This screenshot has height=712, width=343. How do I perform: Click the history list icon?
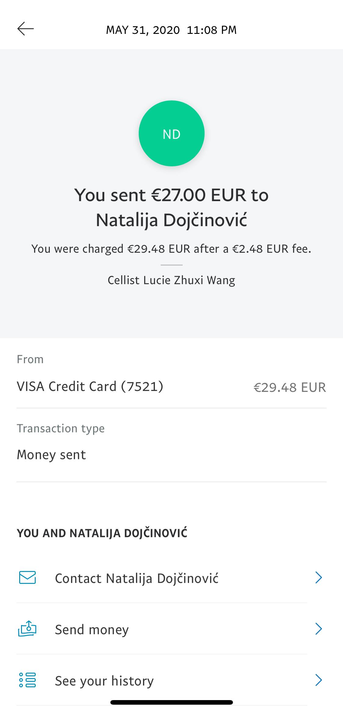click(27, 680)
